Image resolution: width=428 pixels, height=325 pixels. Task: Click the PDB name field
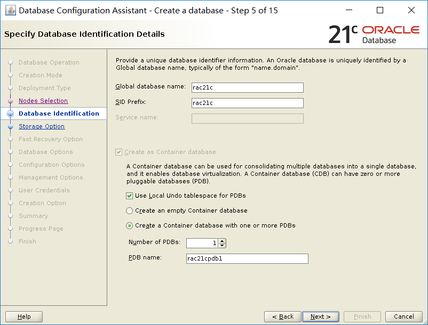click(247, 258)
